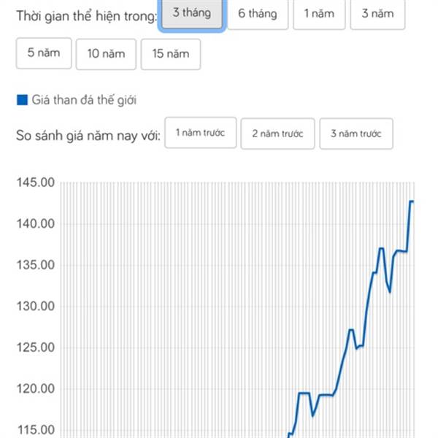Select the 3 tháng time range
Screen dimensions: 438x438
[191, 13]
